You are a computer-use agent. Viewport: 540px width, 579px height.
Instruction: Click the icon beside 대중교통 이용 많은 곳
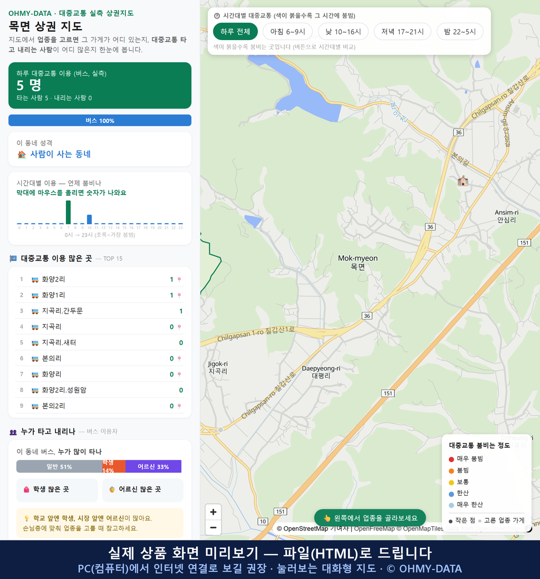(x=13, y=258)
